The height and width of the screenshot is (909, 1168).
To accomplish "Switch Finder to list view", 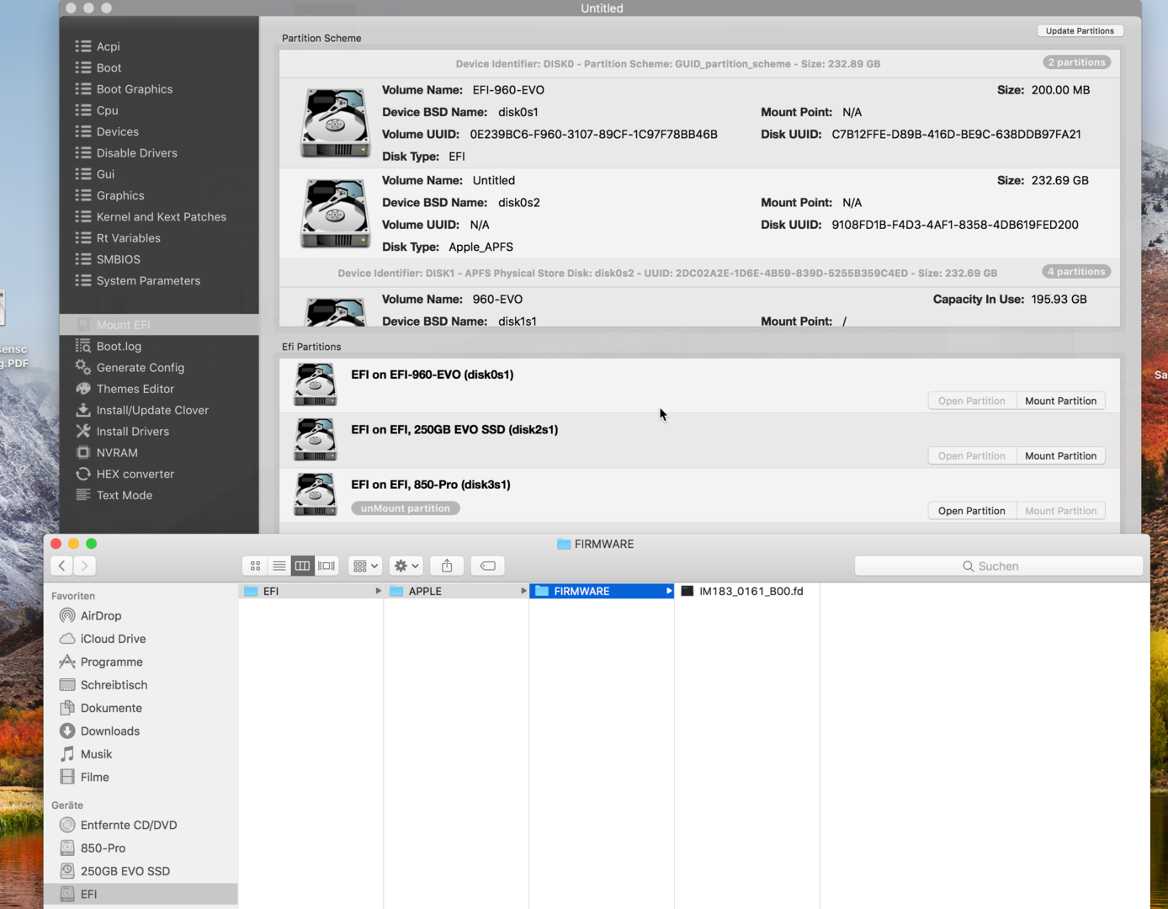I will tap(279, 566).
